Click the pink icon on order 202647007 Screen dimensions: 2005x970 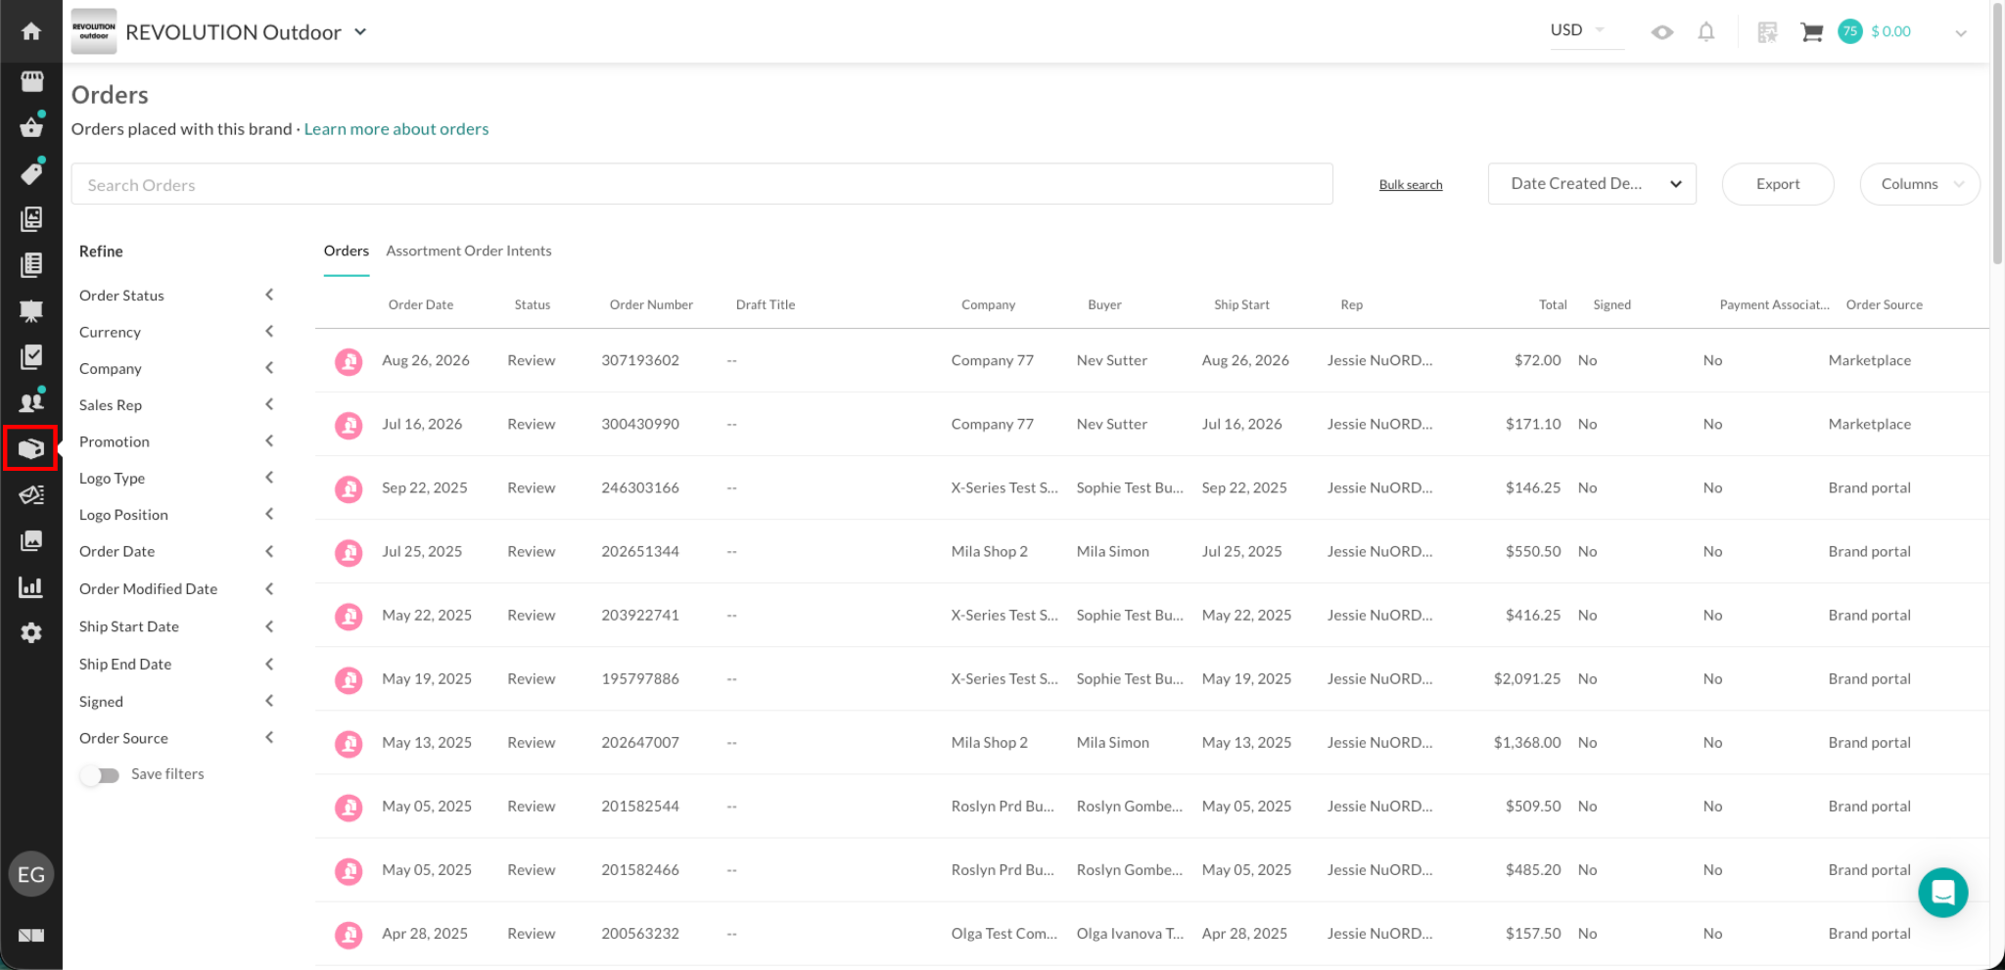click(349, 743)
